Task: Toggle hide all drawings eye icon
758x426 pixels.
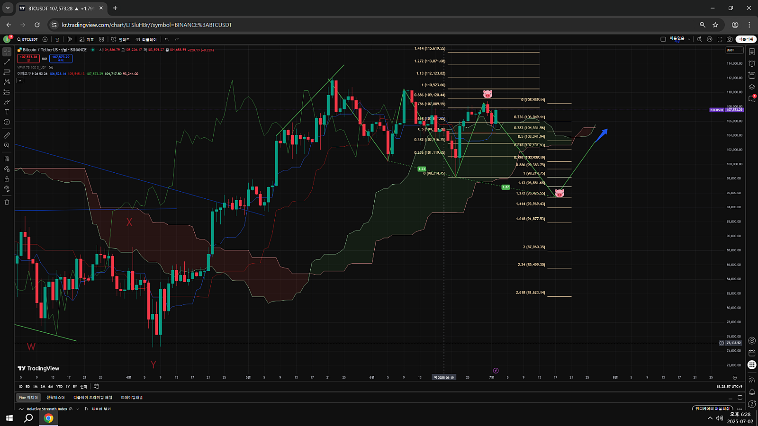Action: (x=7, y=188)
